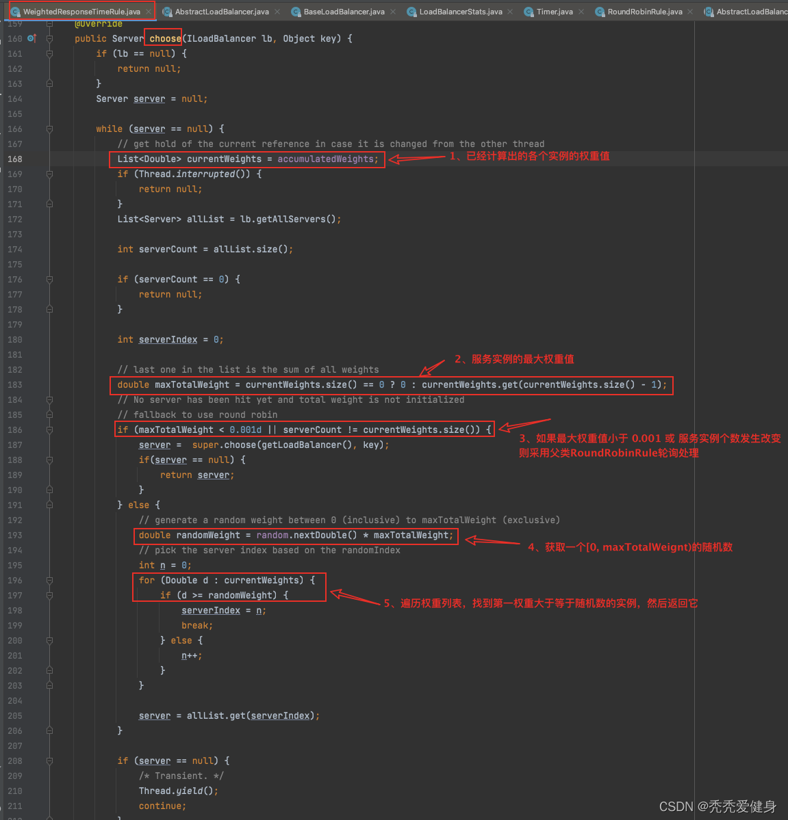The image size is (788, 820).
Task: Collapse the lb null check at line 161
Action: tap(50, 53)
